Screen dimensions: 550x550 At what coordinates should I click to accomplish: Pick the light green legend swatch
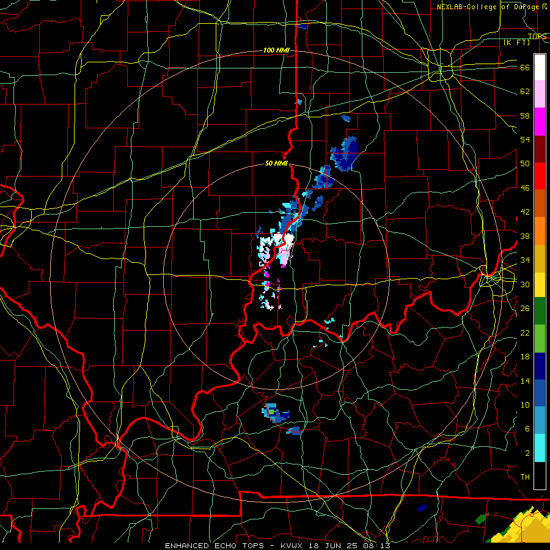[x=540, y=339]
